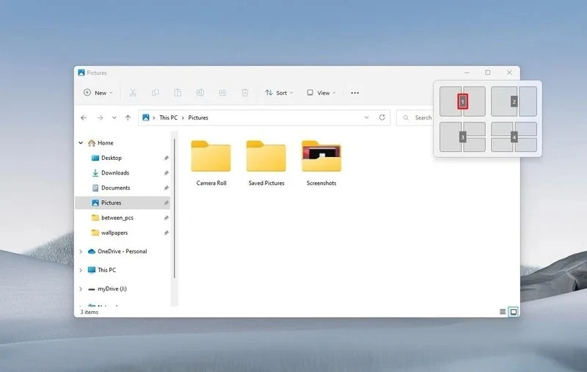Choose left half zone in snap layout 1

pyautogui.click(x=451, y=101)
